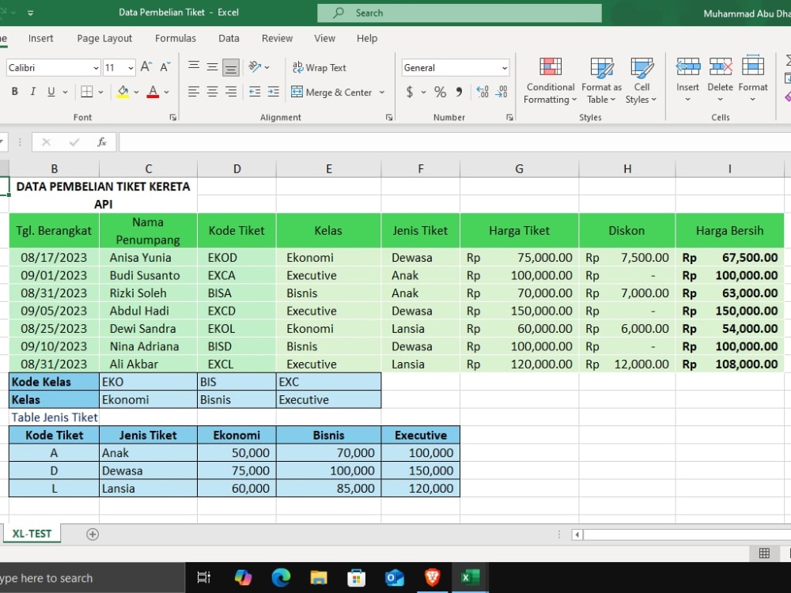Toggle Italic formatting
The height and width of the screenshot is (593, 791).
(32, 92)
